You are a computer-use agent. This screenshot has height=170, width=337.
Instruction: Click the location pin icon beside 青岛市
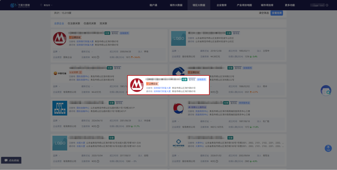tap(41, 5)
